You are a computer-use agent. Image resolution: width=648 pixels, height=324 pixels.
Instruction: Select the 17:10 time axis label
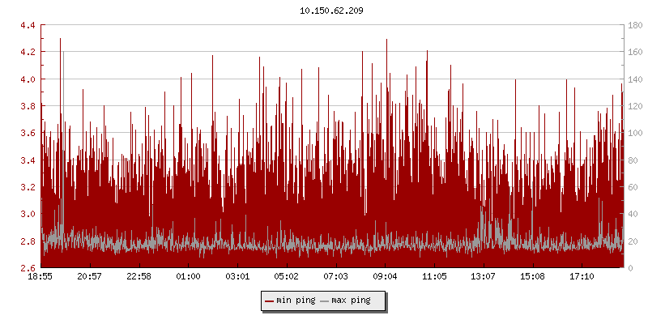coord(582,277)
